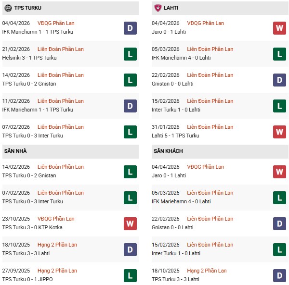Image resolution: width=289 pixels, height=285 pixels.
Task: Click the TPS Turku team logo
Action: (x=7, y=8)
